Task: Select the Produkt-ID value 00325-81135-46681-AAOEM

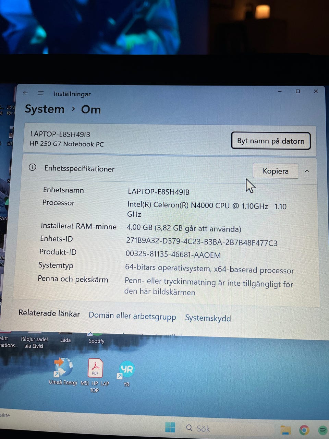Action: tap(173, 254)
